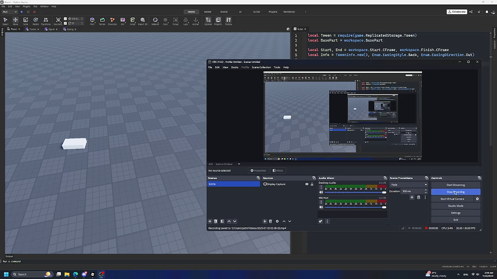The width and height of the screenshot is (497, 279).
Task: Switch to the Tween script tab
Action: pyautogui.click(x=32, y=29)
